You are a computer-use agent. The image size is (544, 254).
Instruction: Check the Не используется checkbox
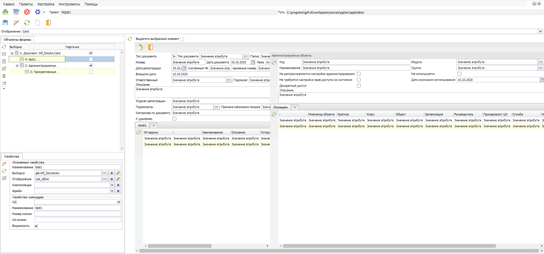[459, 74]
